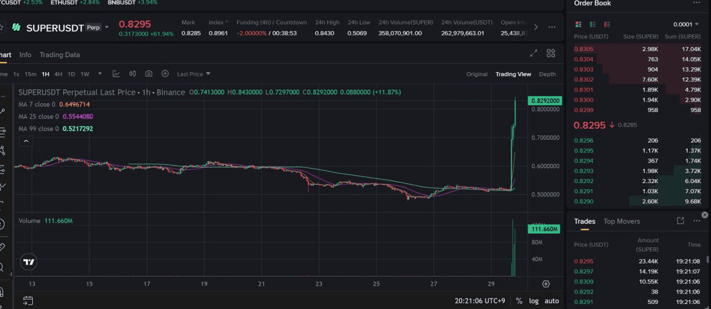Select the 1H timeframe
711x309 pixels.
coord(46,74)
